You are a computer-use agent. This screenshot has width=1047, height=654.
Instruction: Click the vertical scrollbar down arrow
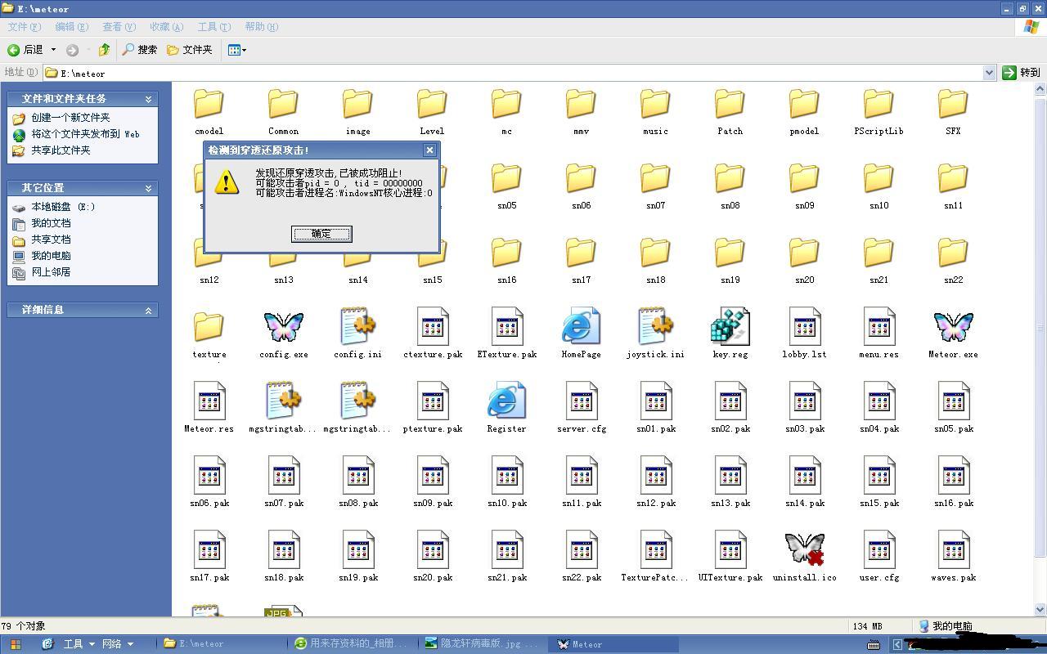click(1040, 609)
